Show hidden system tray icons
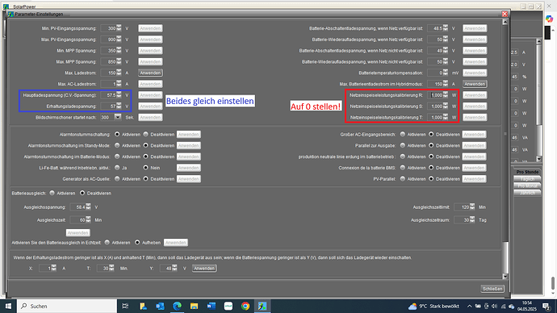The height and width of the screenshot is (313, 557). click(469, 306)
